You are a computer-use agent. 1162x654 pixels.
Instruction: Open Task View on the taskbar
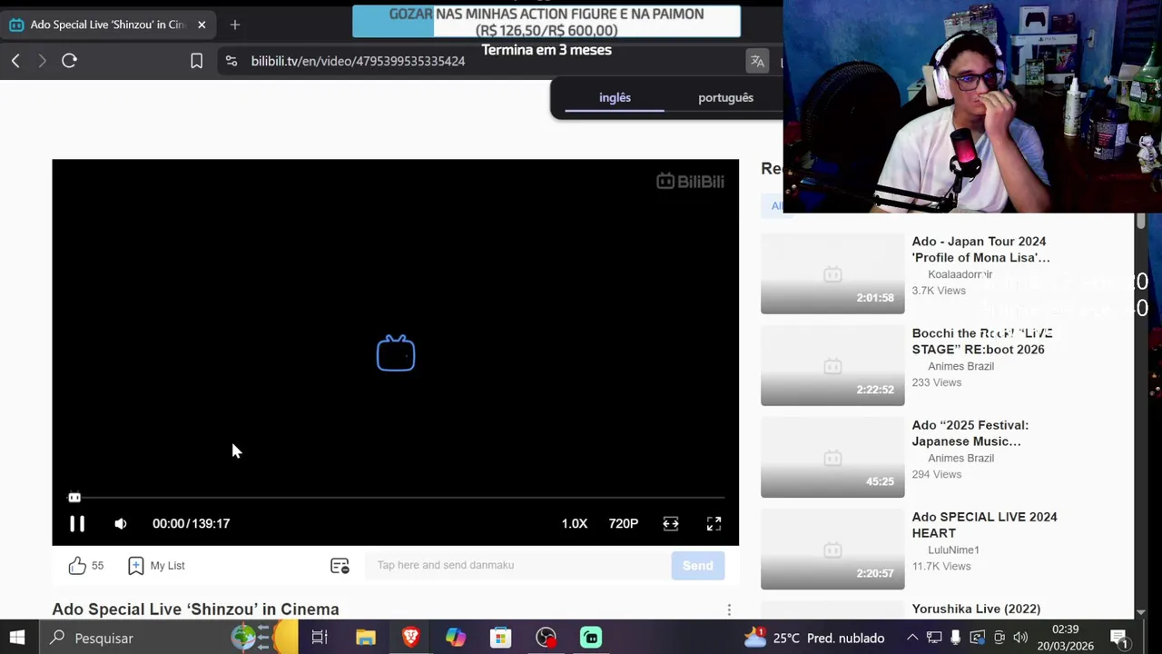[320, 638]
